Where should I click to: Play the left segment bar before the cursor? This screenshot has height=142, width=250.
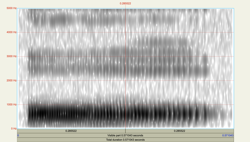click(x=71, y=131)
